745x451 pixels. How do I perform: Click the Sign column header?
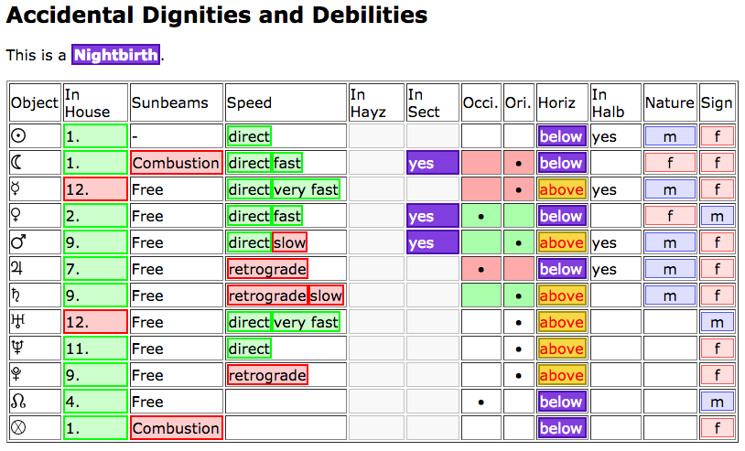(717, 102)
